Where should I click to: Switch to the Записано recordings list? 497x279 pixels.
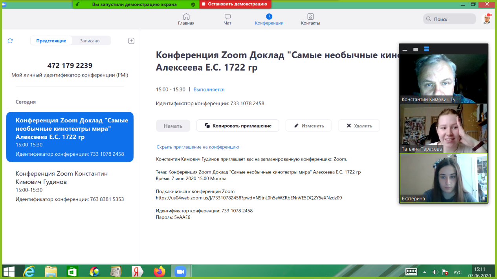(90, 41)
